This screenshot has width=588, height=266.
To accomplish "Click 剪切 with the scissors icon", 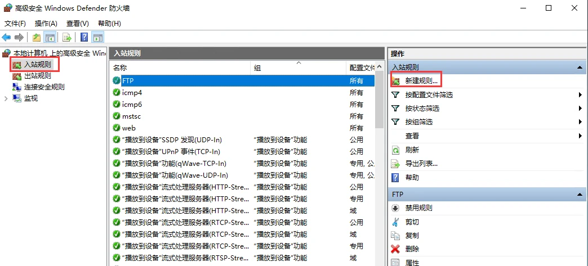I will (412, 222).
